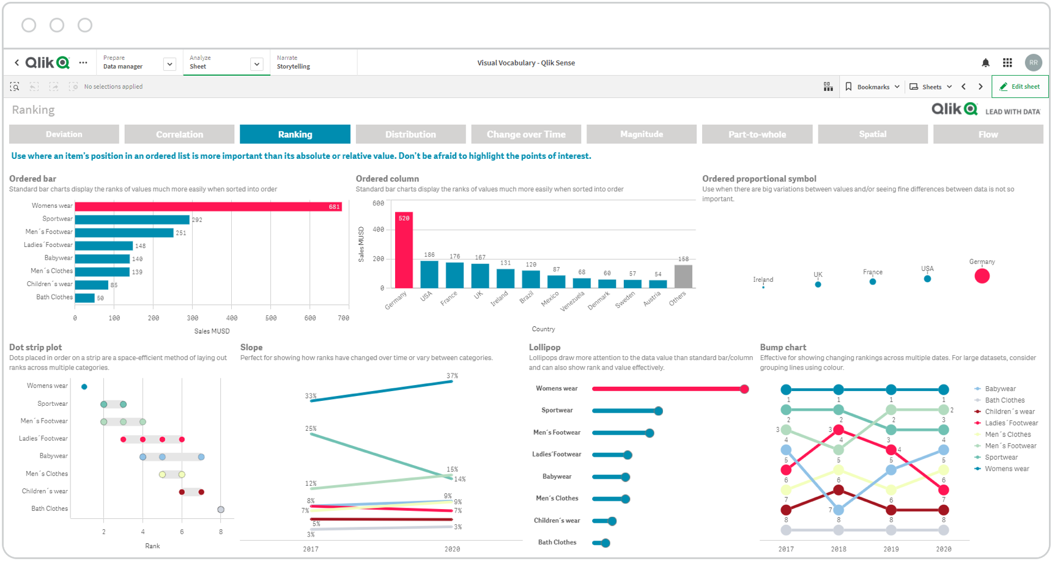The image size is (1052, 561).
Task: Click the 37% label on slope chart
Action: pos(452,376)
